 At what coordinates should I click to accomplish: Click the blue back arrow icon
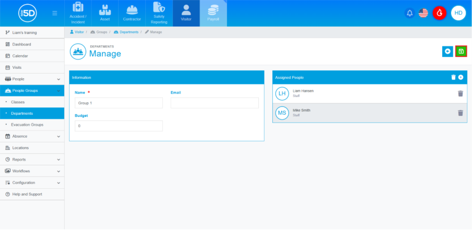pyautogui.click(x=447, y=51)
